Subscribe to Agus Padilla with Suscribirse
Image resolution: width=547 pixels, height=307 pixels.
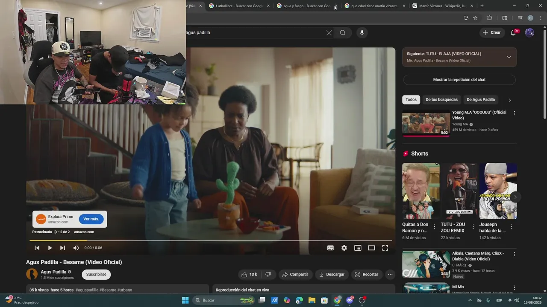click(96, 275)
